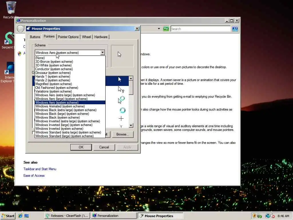Choose Windows Standard (large) scheme
Image resolution: width=293 pixels, height=220 pixels.
70,136
